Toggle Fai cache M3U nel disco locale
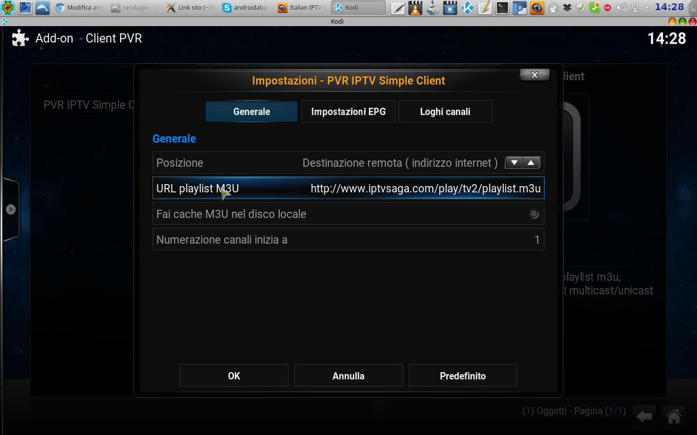The height and width of the screenshot is (435, 697). 533,214
